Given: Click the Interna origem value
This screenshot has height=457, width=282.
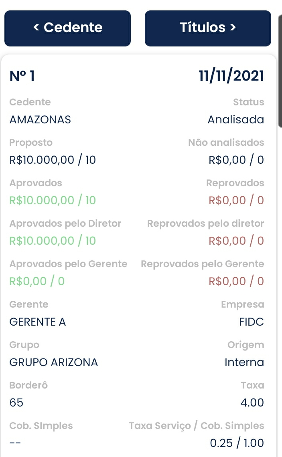Looking at the screenshot, I should click(244, 362).
